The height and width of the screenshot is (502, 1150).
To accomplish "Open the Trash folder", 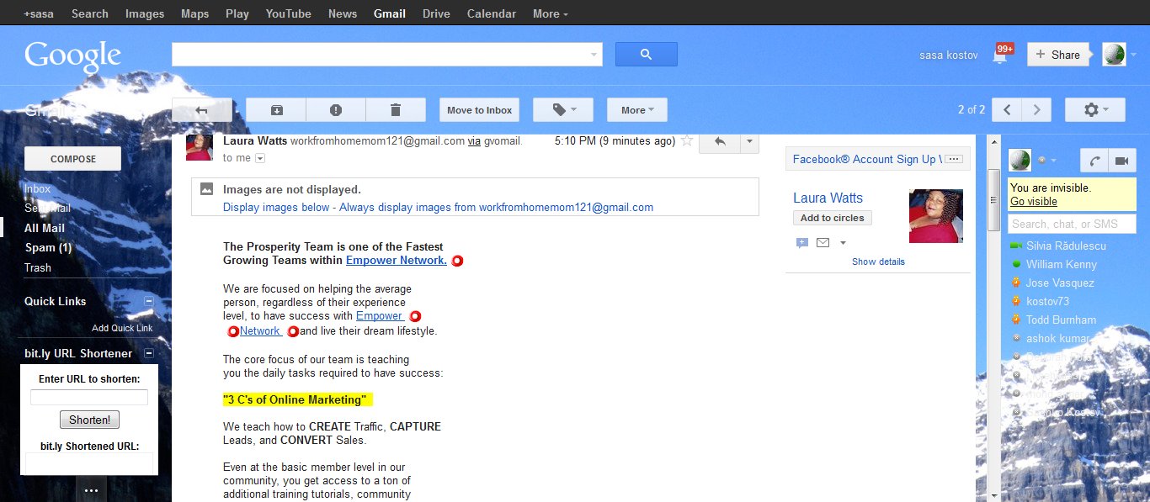I will pyautogui.click(x=38, y=268).
